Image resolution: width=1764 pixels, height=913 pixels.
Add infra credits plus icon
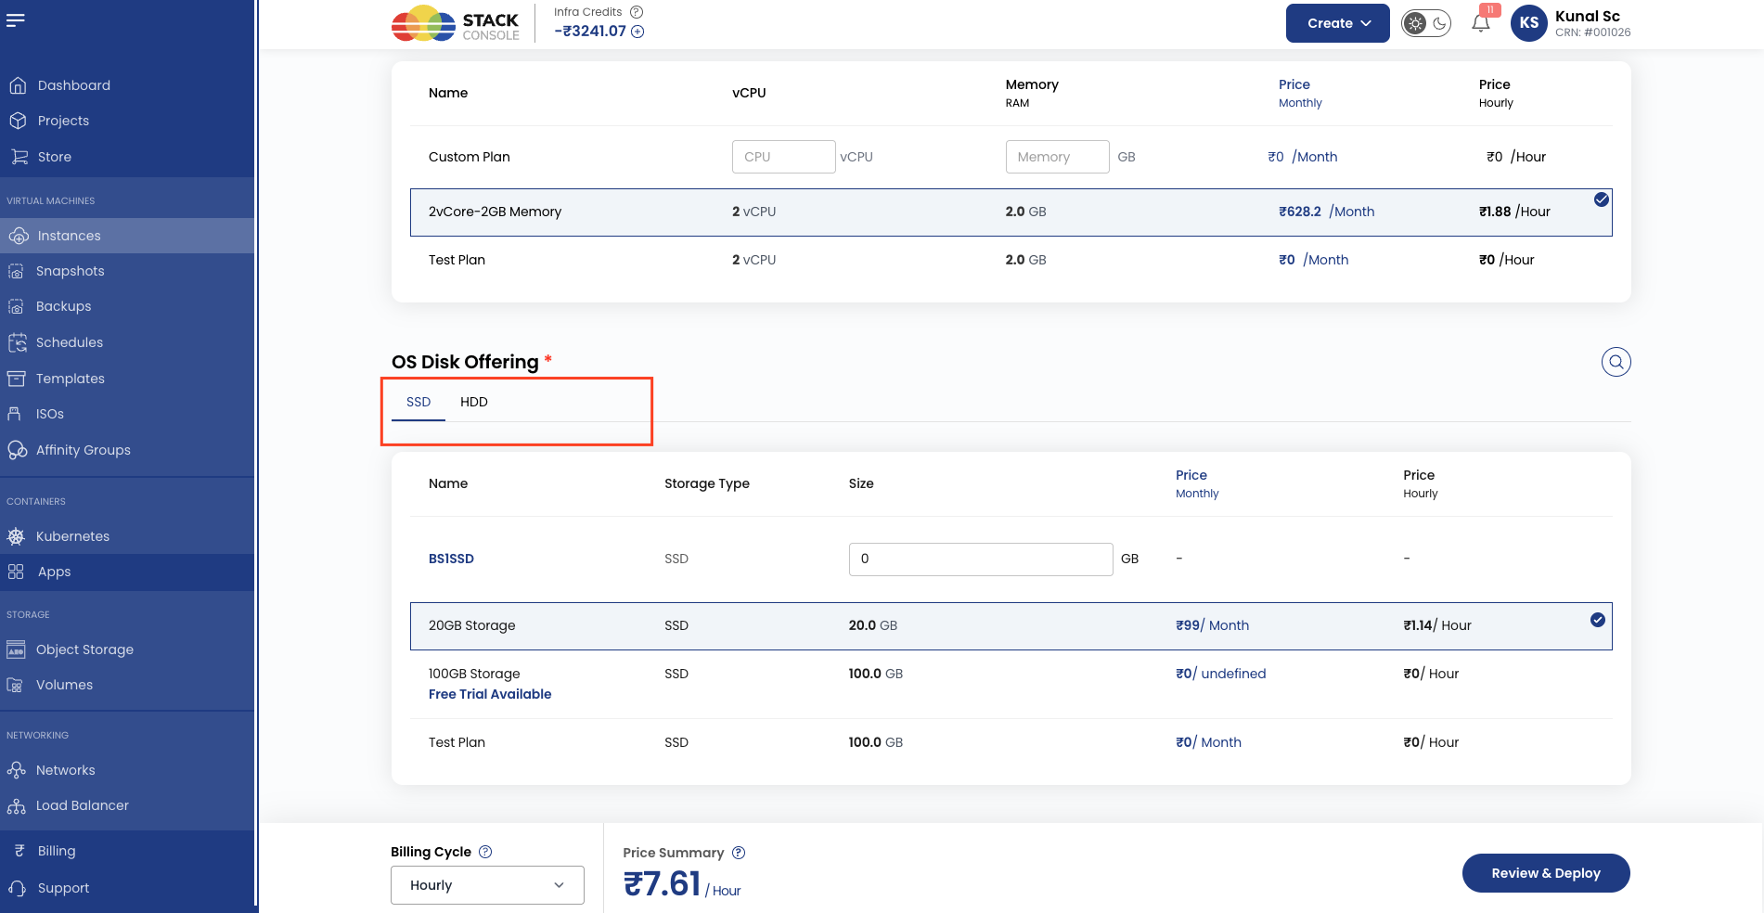click(637, 32)
